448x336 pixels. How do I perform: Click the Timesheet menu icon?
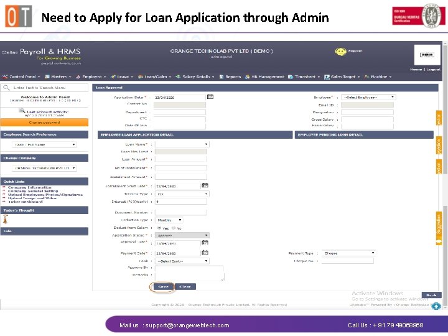point(291,77)
